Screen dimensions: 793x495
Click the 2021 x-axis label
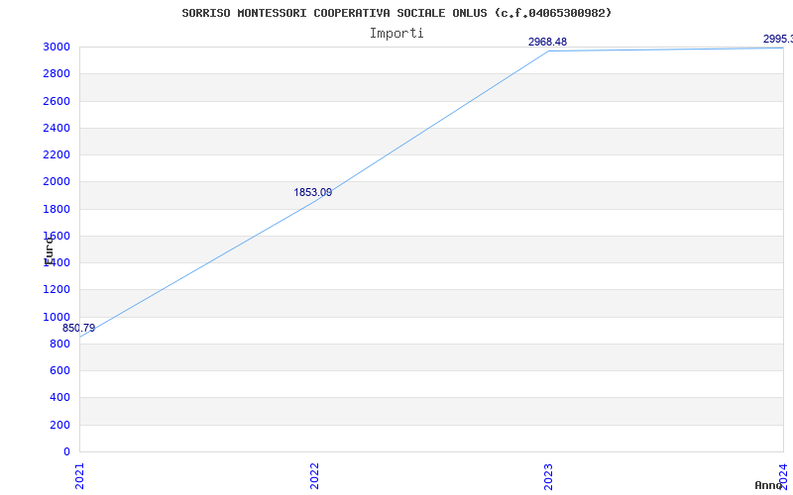80,475
